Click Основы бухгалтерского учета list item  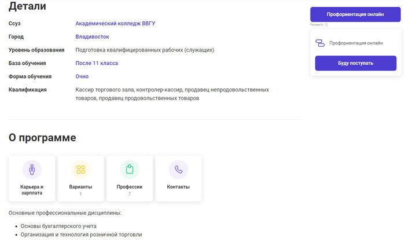(58, 226)
